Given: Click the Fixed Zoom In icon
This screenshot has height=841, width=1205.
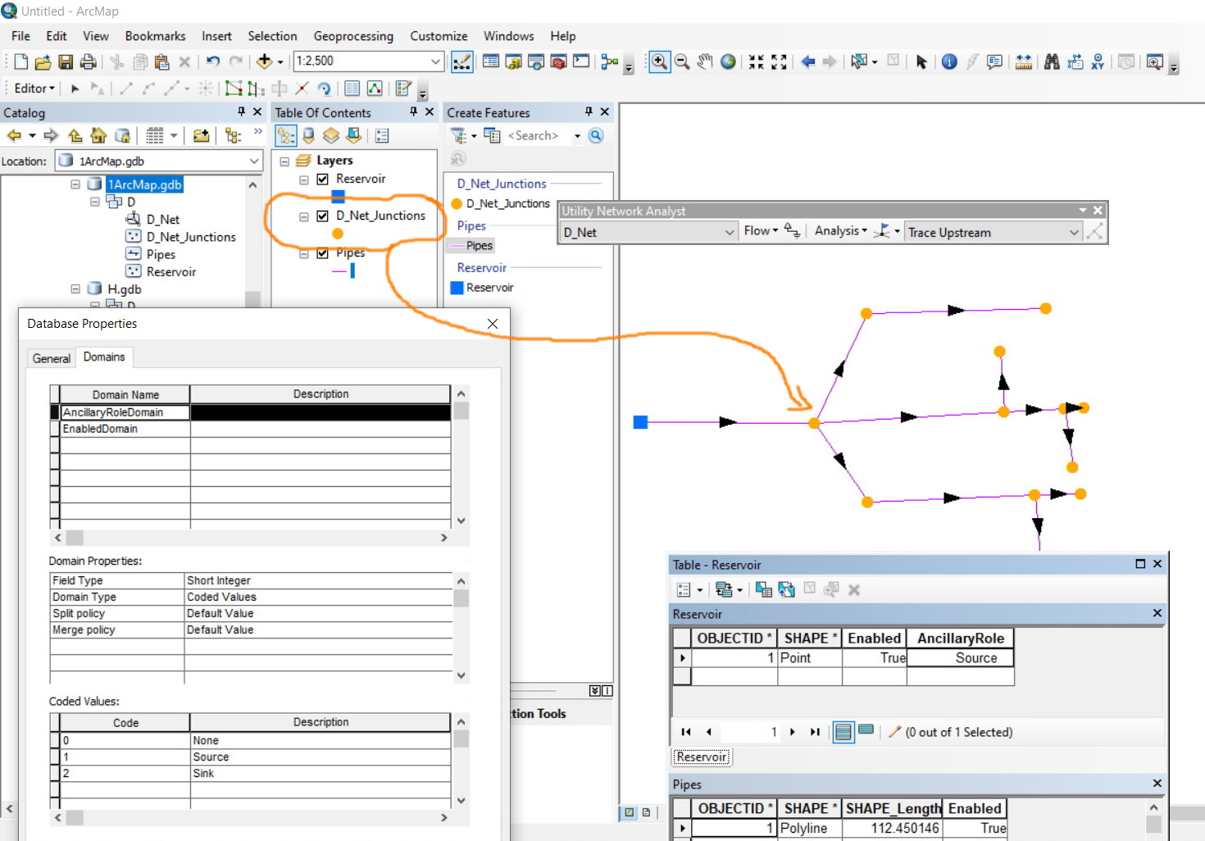Looking at the screenshot, I should pos(756,61).
